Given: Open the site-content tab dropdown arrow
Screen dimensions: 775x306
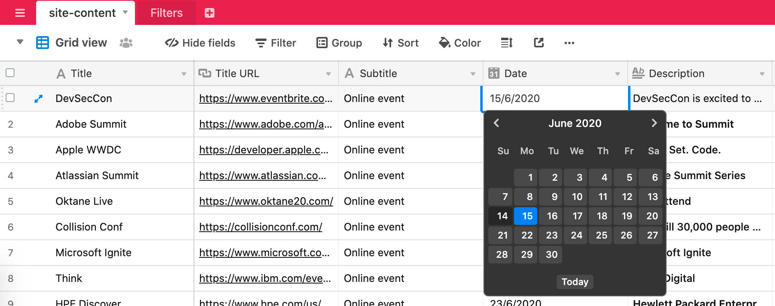Looking at the screenshot, I should point(125,12).
